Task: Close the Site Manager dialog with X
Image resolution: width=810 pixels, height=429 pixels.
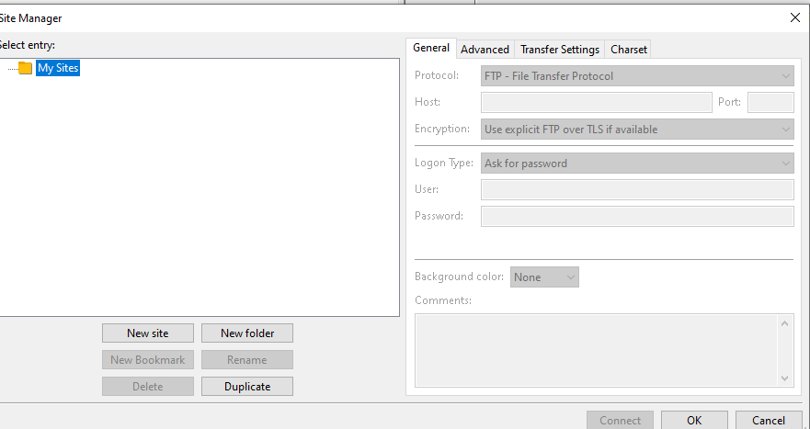Action: coord(795,18)
